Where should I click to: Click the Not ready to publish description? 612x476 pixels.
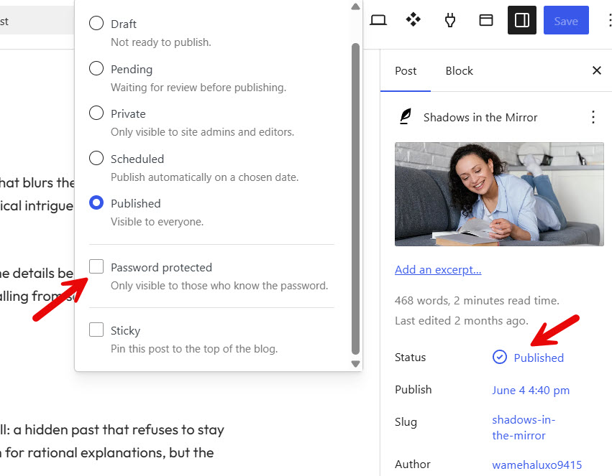[x=161, y=42]
